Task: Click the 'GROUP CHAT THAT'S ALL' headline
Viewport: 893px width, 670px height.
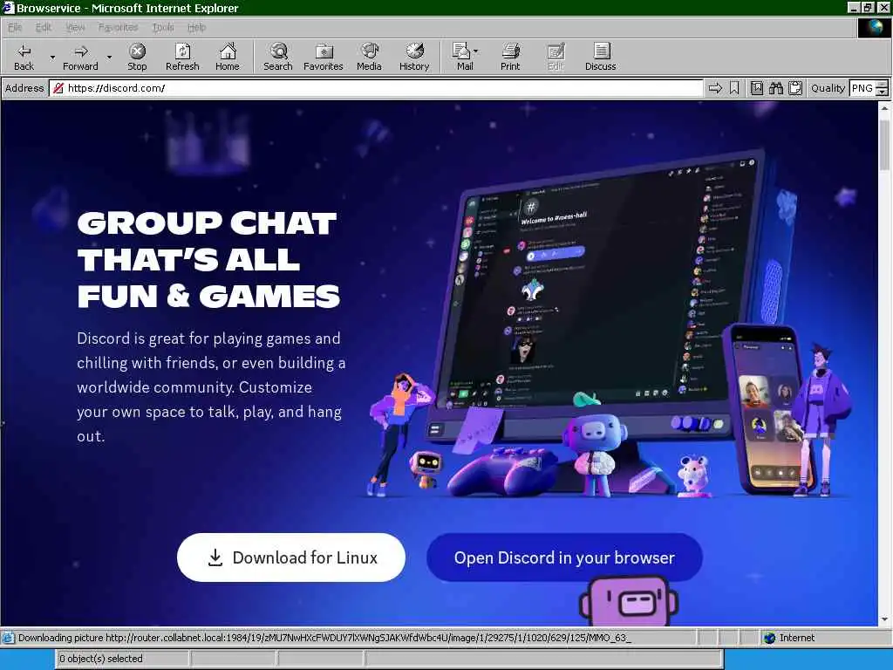Action: pyautogui.click(x=208, y=241)
